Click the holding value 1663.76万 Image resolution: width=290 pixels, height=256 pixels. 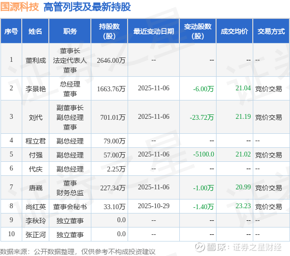pyautogui.click(x=111, y=89)
